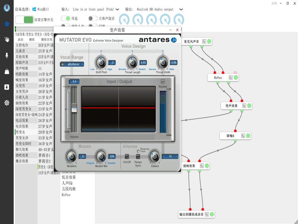Open settings icon on 变声效果 node
Viewport: 298px width, 224px height.
click(x=244, y=106)
